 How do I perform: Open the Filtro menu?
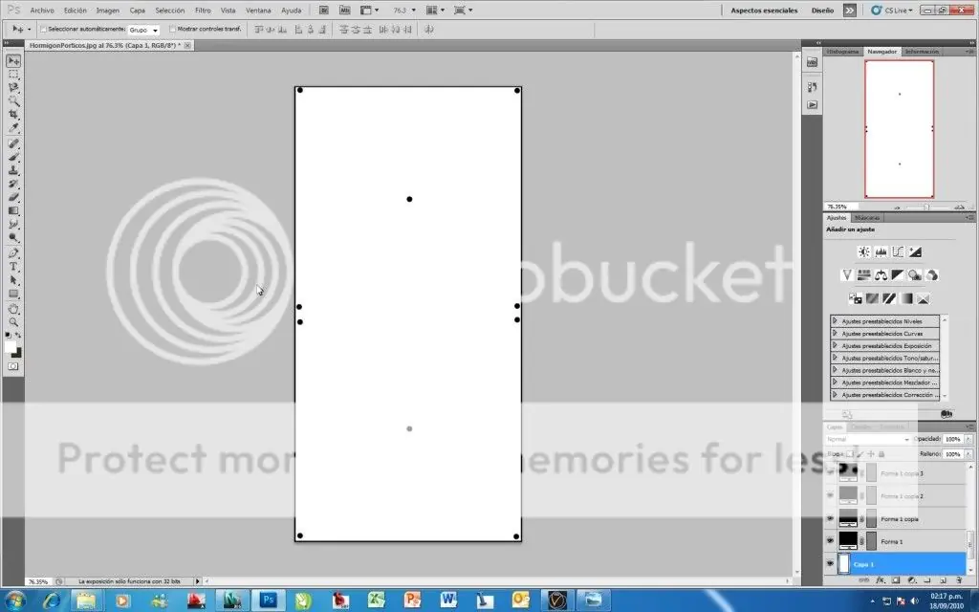point(203,11)
